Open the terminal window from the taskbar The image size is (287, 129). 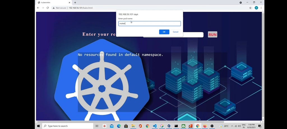176,126
